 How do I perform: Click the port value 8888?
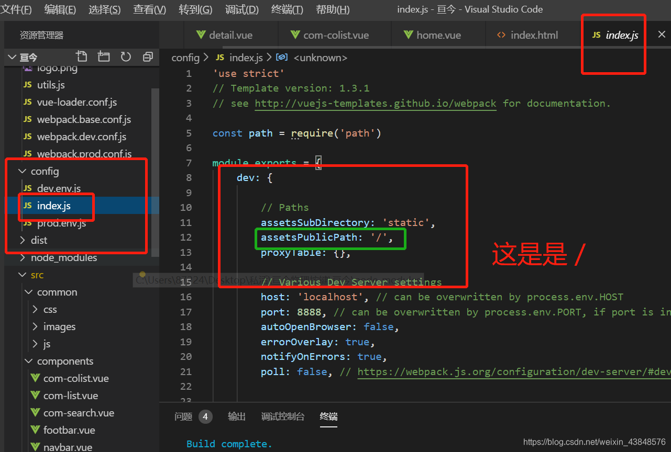pyautogui.click(x=310, y=312)
